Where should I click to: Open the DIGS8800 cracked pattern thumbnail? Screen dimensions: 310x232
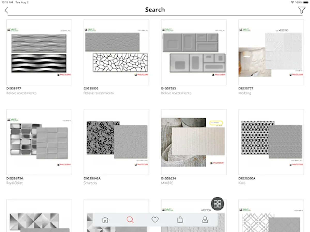pos(116,52)
